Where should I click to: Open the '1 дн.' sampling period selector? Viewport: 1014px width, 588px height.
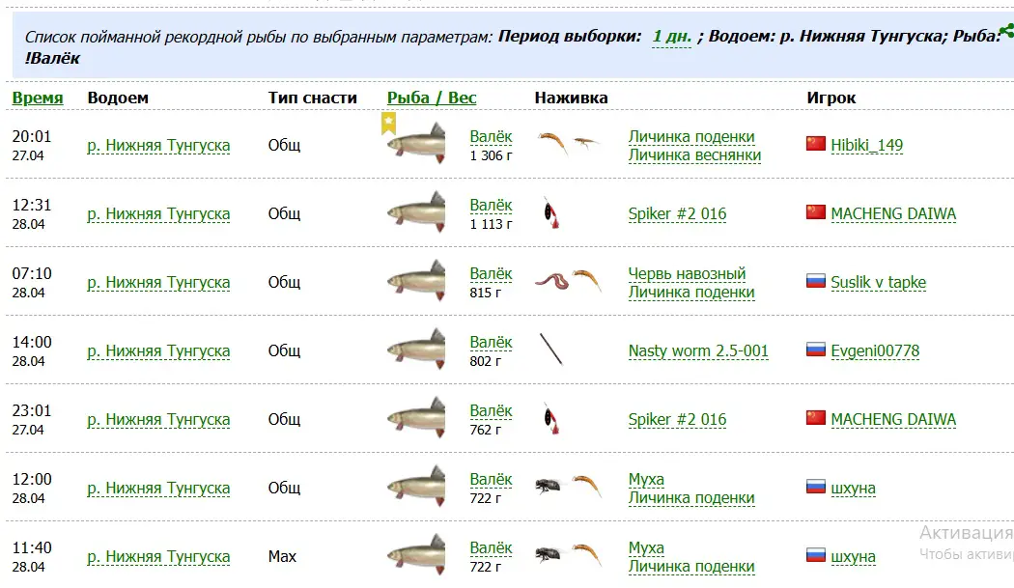[672, 37]
